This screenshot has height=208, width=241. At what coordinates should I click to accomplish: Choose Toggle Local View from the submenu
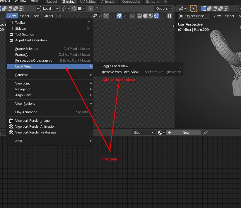pos(138,66)
